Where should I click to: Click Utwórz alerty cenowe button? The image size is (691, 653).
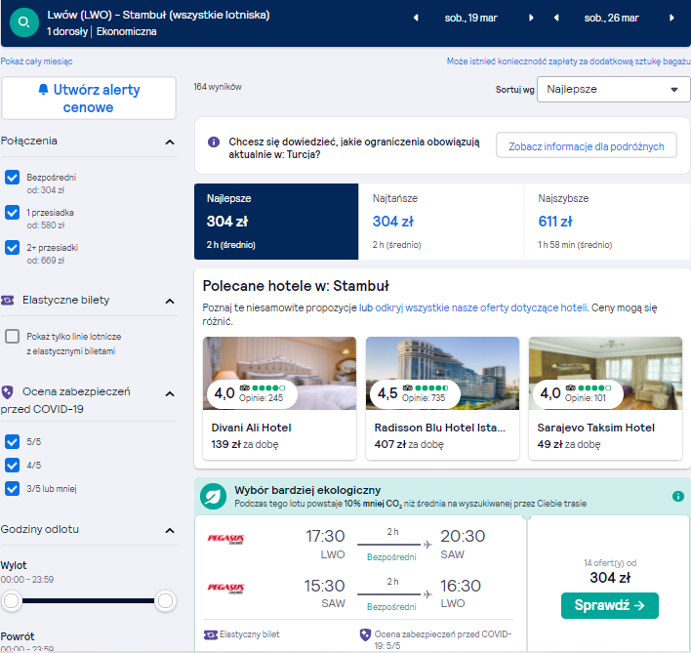point(89,99)
